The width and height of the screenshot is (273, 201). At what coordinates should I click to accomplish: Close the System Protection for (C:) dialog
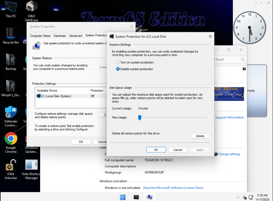click(x=210, y=36)
